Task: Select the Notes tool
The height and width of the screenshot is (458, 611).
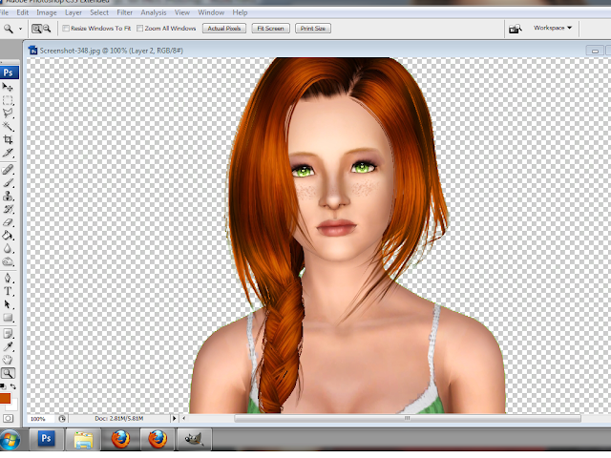Action: (x=8, y=334)
